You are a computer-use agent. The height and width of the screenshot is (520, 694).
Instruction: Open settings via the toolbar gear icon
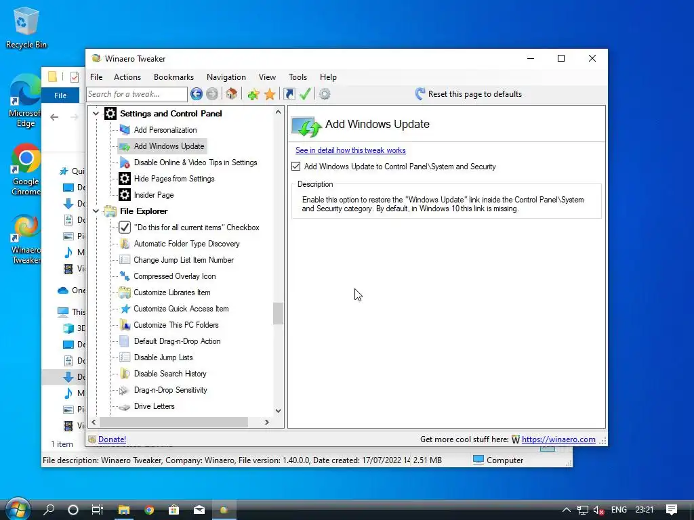coord(325,93)
